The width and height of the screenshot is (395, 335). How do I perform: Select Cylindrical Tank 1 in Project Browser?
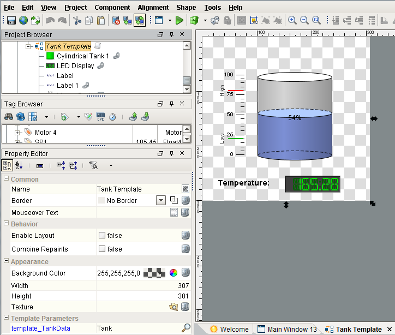82,56
